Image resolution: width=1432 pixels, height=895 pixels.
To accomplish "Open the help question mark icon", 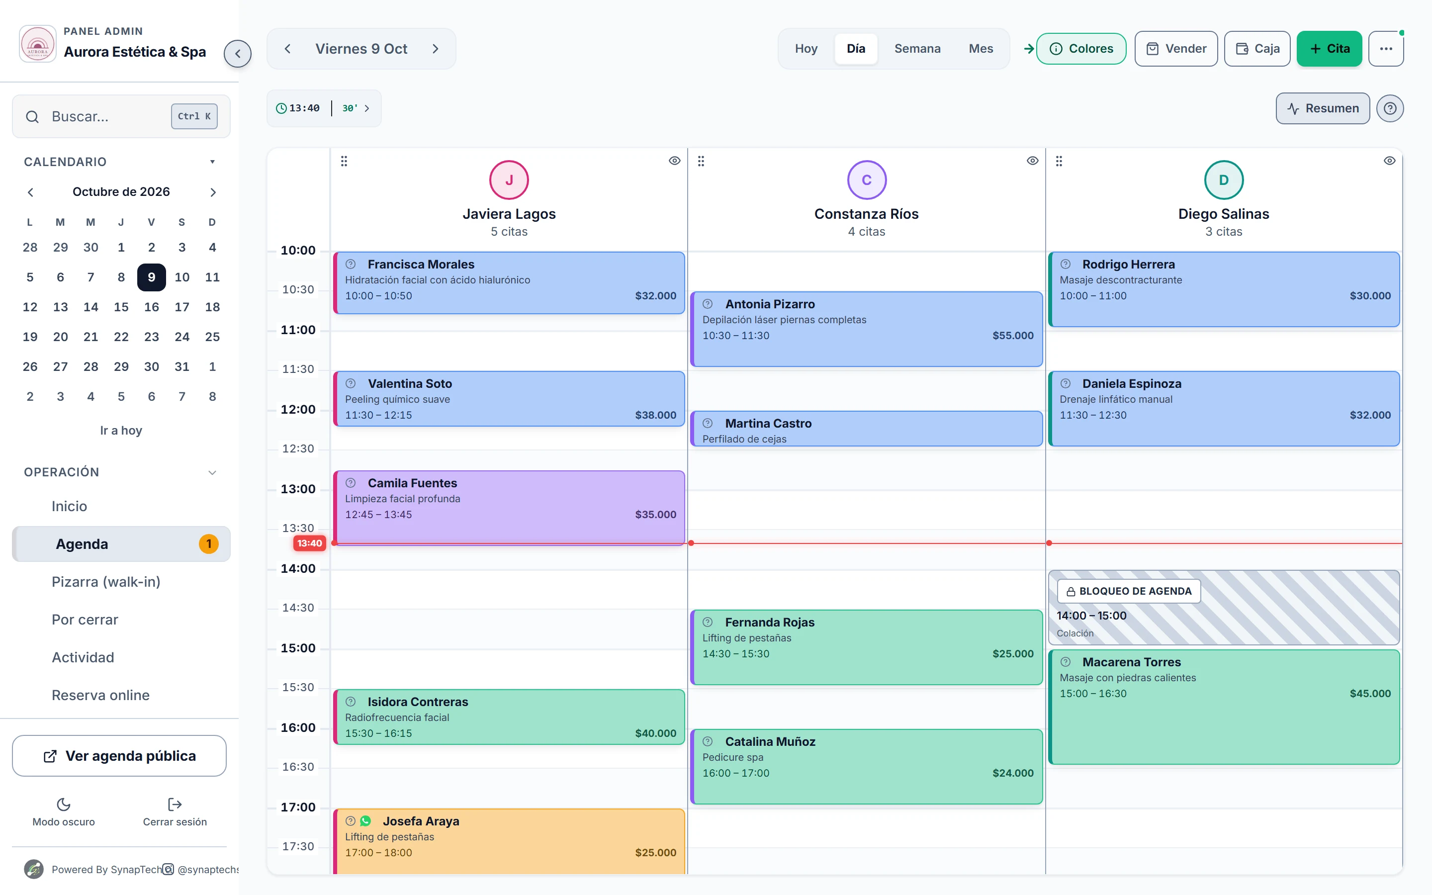I will click(1389, 108).
